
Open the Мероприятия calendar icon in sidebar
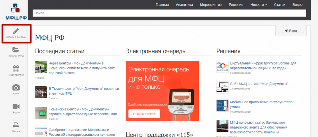(x=16, y=68)
